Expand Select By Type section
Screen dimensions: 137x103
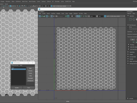point(128,47)
